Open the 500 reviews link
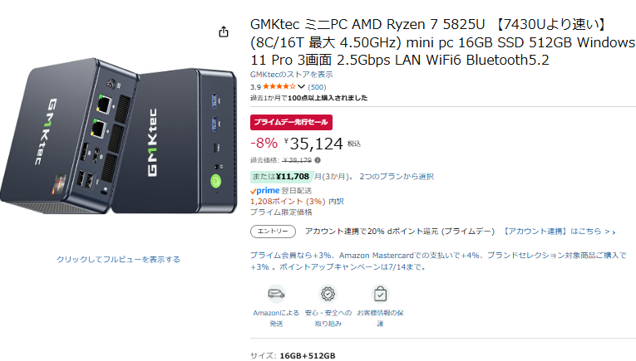The height and width of the screenshot is (361, 636). click(317, 87)
